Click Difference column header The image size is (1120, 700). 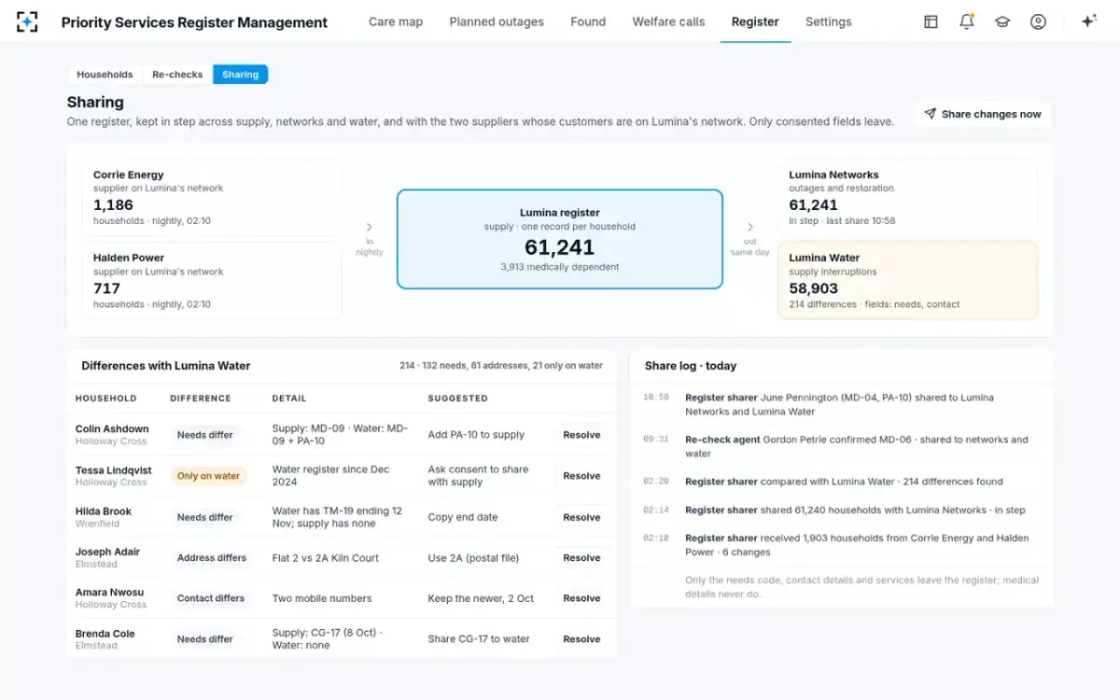[x=201, y=399]
